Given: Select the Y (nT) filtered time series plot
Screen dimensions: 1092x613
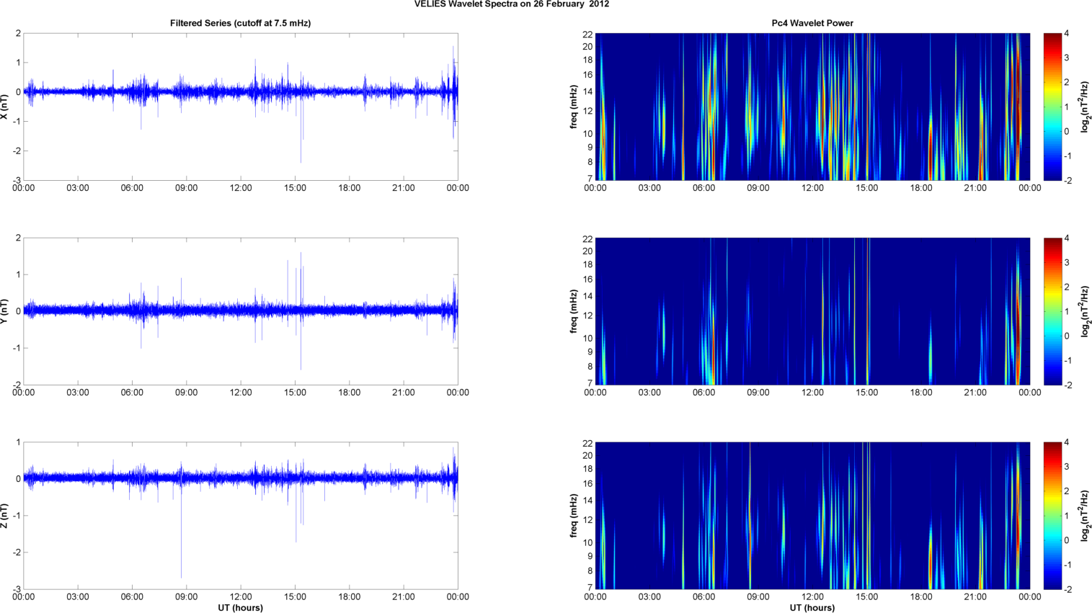Looking at the screenshot, I should [240, 311].
